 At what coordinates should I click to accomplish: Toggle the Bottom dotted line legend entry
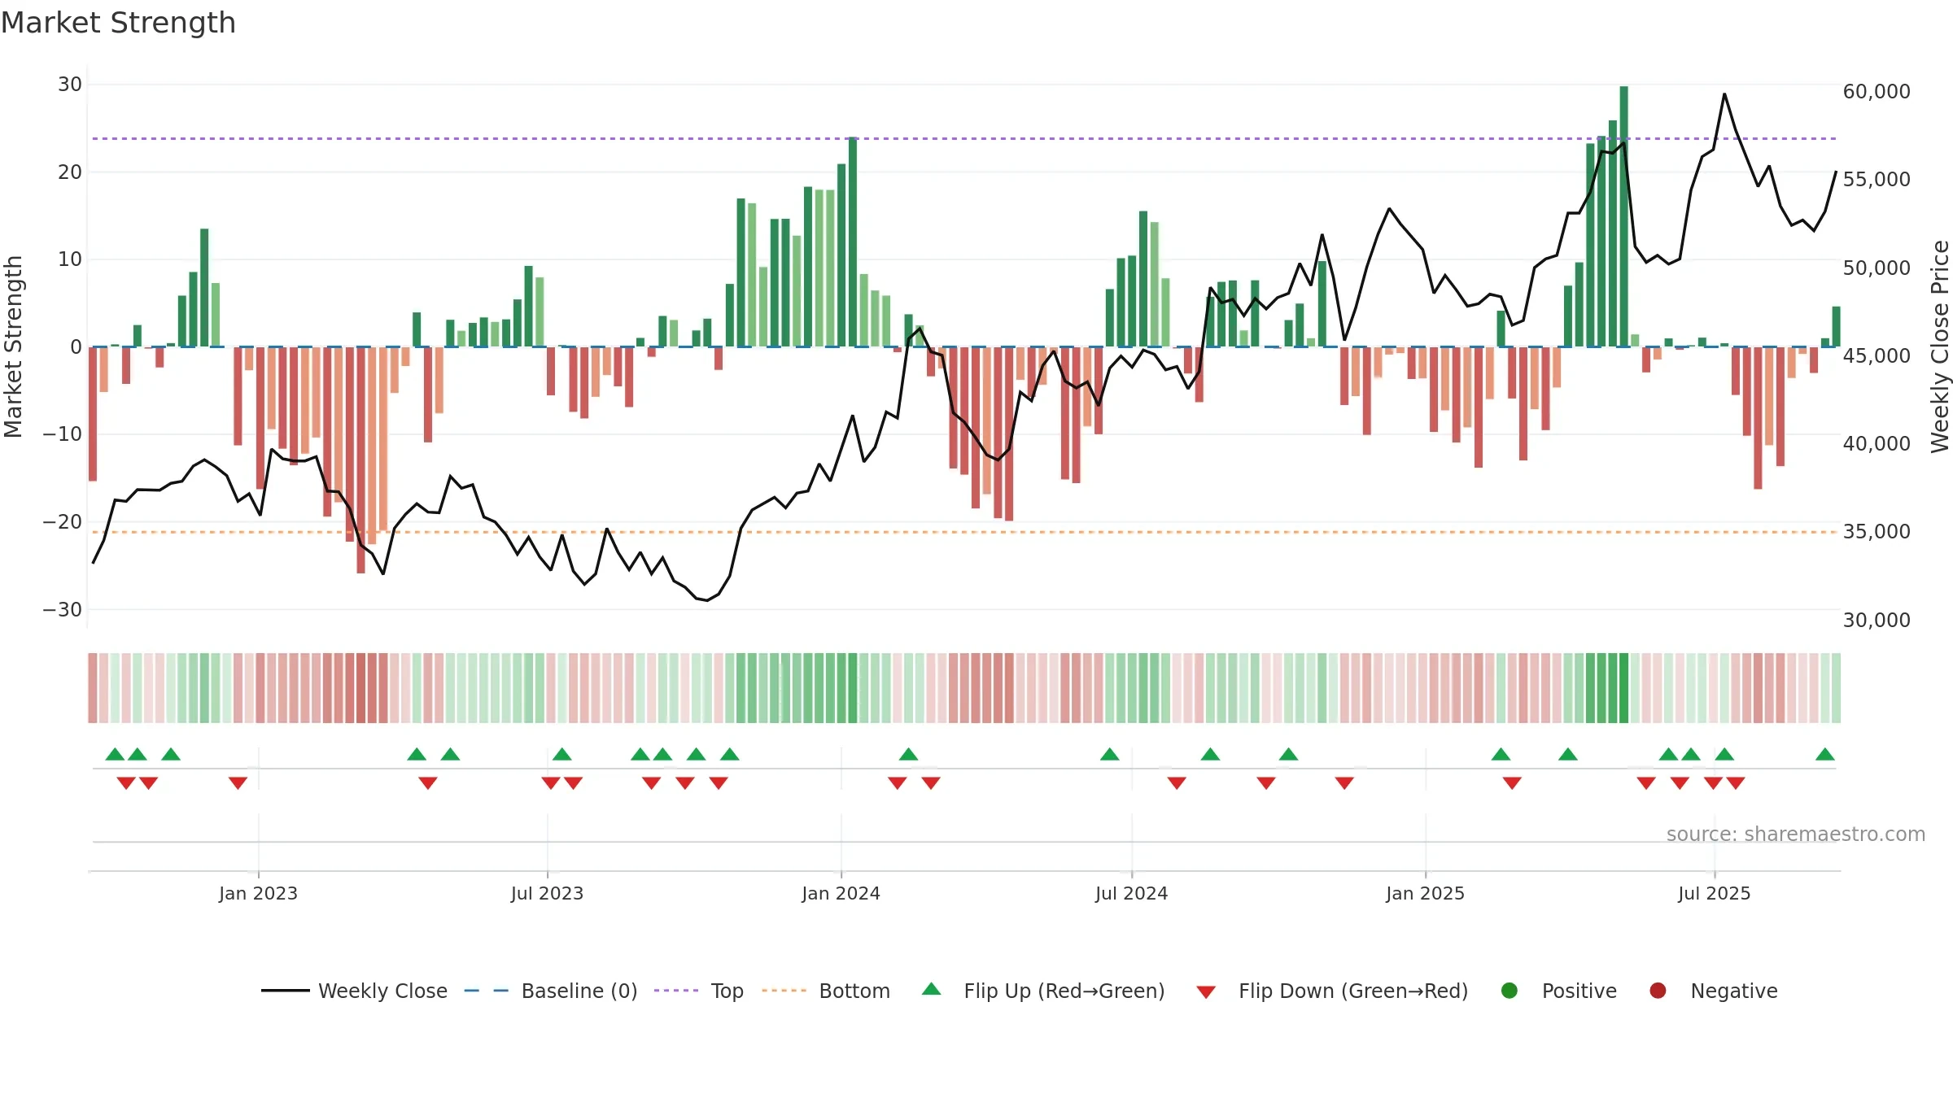[826, 991]
